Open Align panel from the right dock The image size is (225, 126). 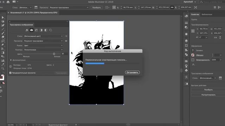click(x=186, y=50)
